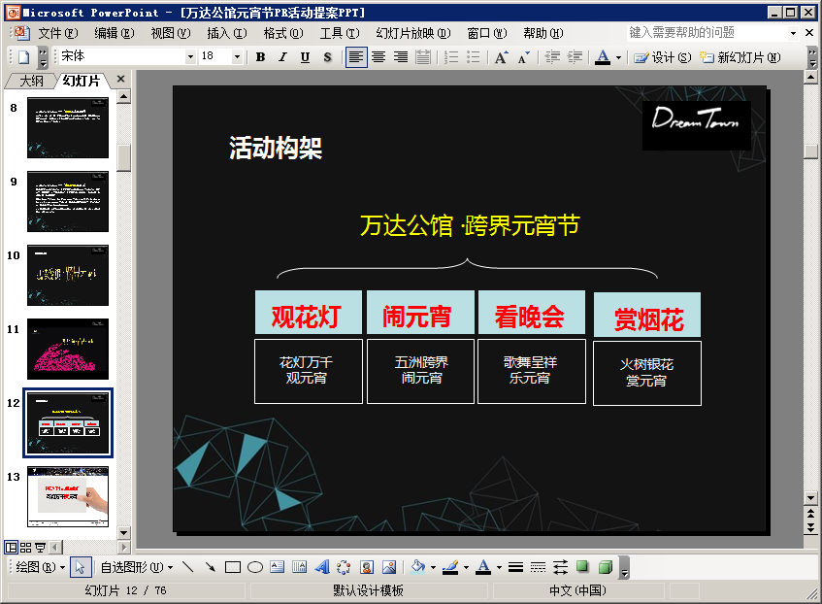Select slide 10 thumbnail
The height and width of the screenshot is (604, 822).
coord(68,276)
